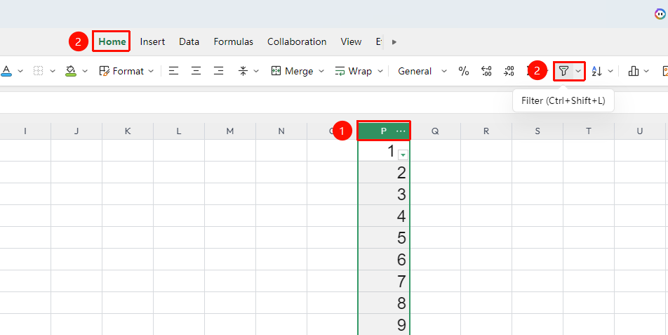Viewport: 668px width, 335px height.
Task: Align text left
Action: (173, 71)
